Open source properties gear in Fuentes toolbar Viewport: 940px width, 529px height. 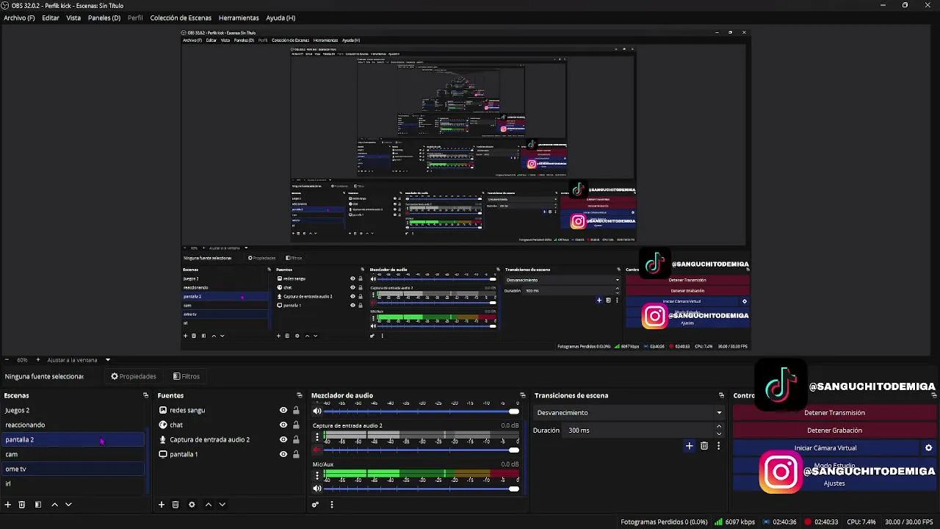pos(192,505)
